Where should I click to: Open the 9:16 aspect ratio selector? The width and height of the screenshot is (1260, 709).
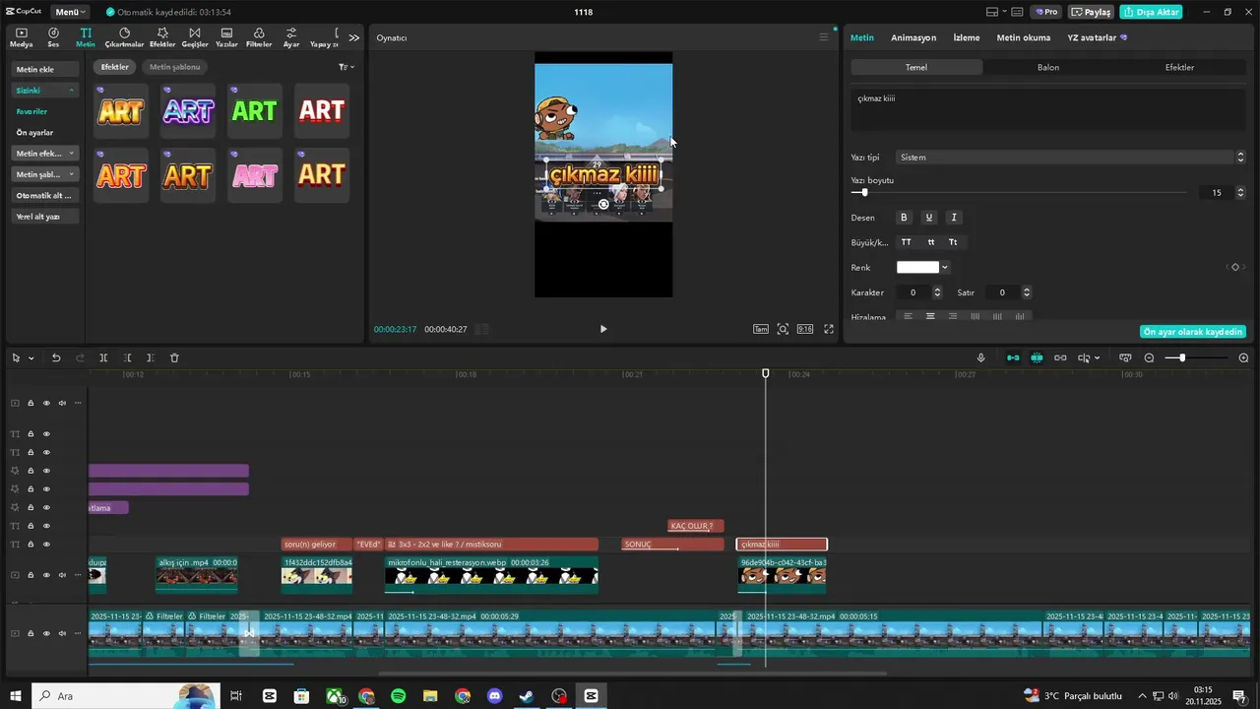point(805,329)
